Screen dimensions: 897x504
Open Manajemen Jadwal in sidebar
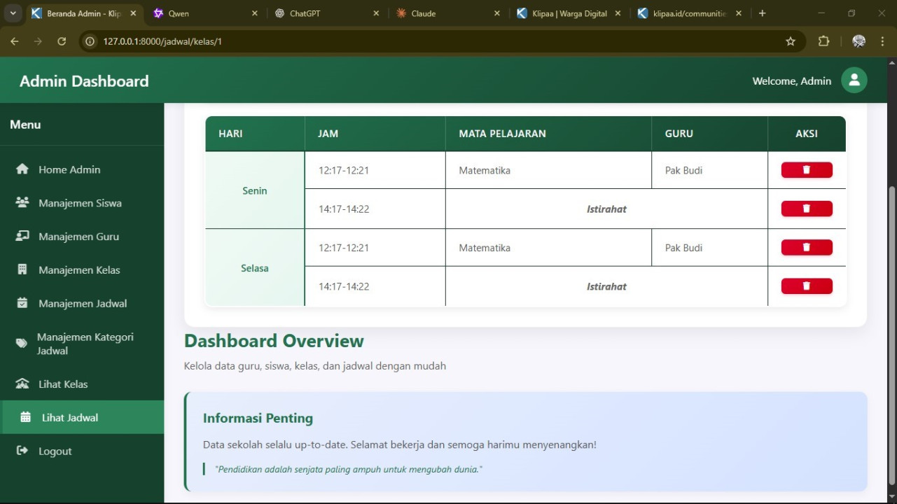[83, 304]
